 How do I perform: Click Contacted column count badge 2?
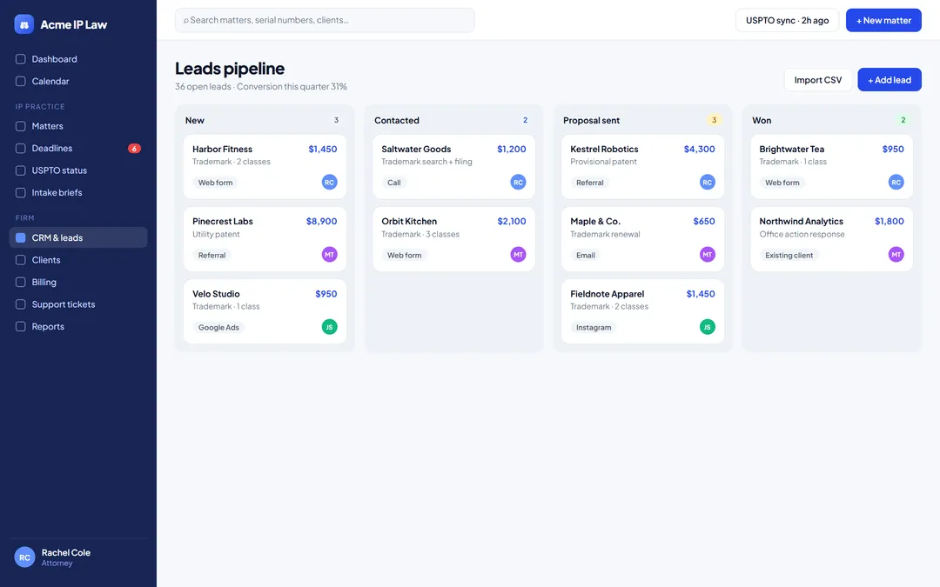(525, 120)
